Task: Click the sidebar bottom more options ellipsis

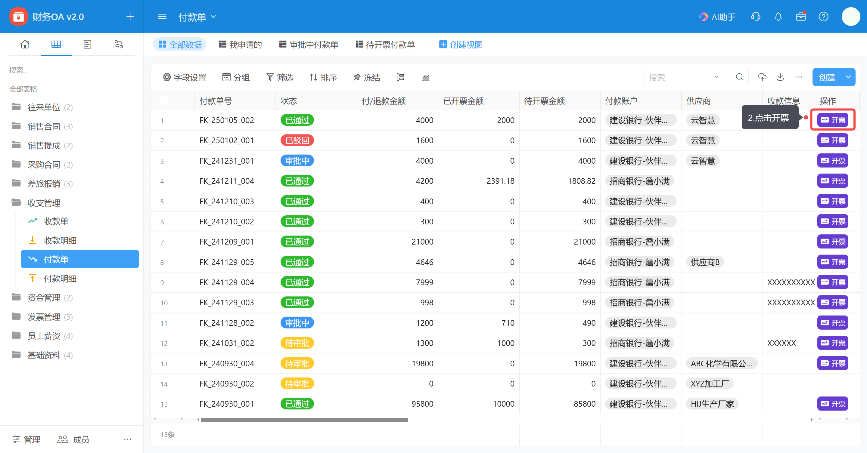Action: click(128, 439)
